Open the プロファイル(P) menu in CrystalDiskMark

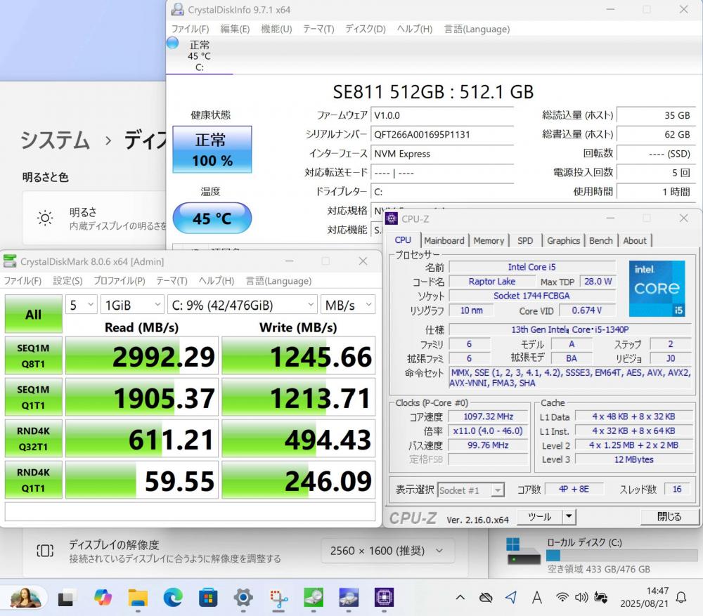coord(120,281)
